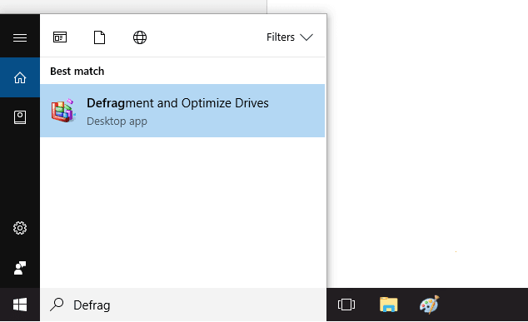Open the Cortana Notebook icon
The width and height of the screenshot is (528, 322).
20,117
